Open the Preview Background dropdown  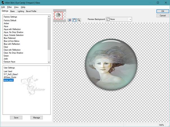coord(119,19)
